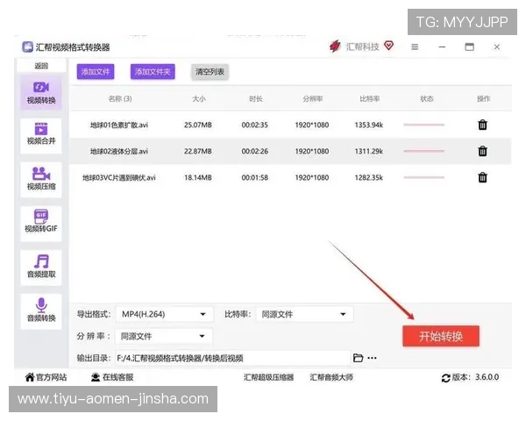The width and height of the screenshot is (526, 421).
Task: Open the 视频合并 tool
Action: pyautogui.click(x=40, y=133)
